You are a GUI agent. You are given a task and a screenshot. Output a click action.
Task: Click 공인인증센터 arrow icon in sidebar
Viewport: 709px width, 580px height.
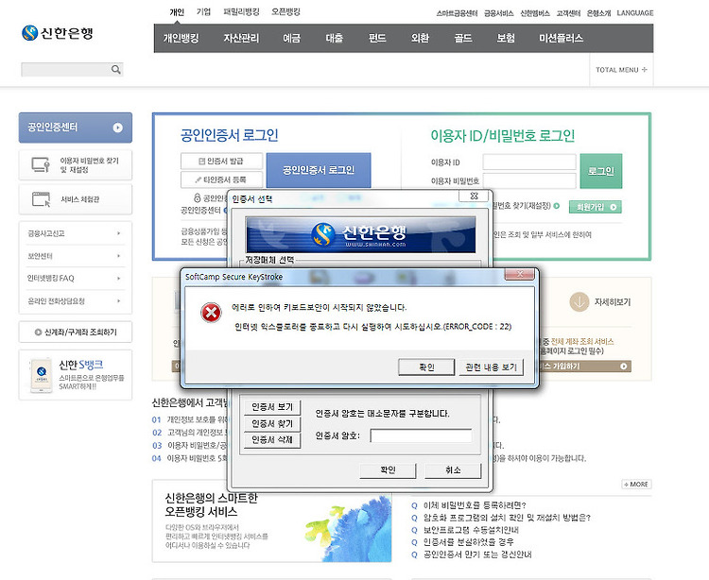(117, 128)
